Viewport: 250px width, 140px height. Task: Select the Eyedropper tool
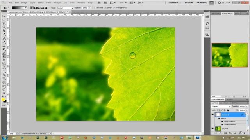[x=4, y=34]
